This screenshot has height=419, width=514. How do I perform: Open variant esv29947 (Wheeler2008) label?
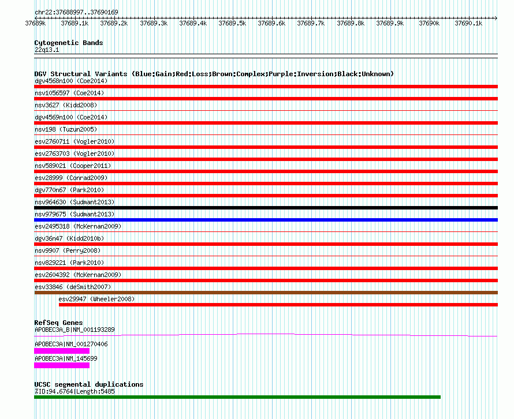(96, 299)
